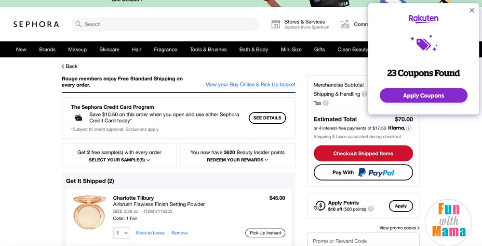Open the Skincare menu

tap(109, 50)
